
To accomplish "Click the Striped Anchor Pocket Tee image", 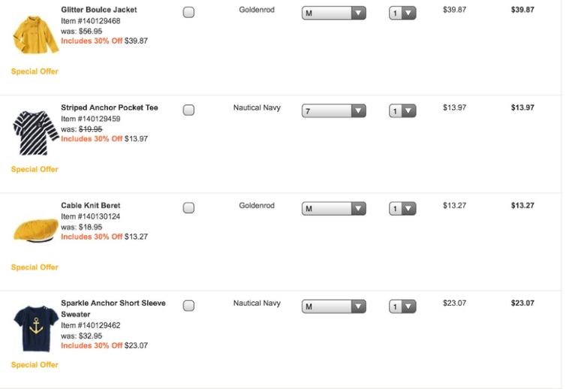I will point(35,132).
